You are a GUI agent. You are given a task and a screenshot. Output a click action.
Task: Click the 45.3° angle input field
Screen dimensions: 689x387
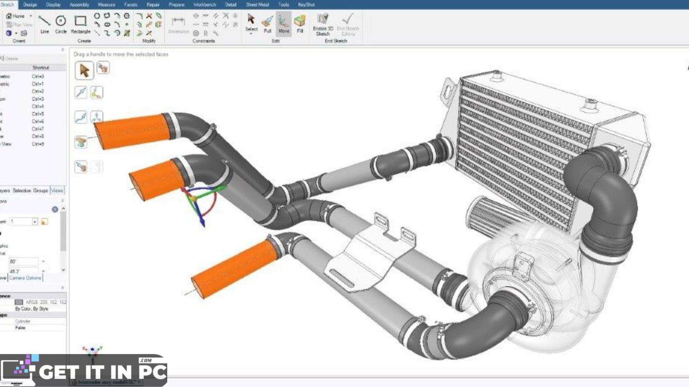23,271
